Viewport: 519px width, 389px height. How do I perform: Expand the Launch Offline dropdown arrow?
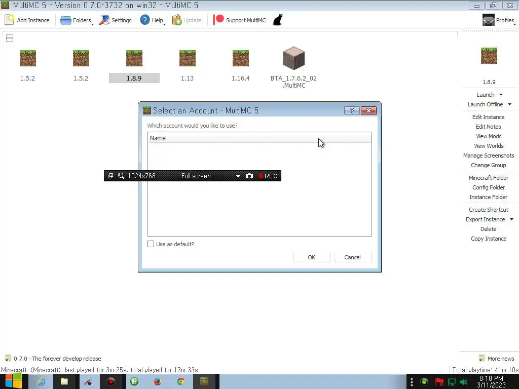click(x=510, y=104)
